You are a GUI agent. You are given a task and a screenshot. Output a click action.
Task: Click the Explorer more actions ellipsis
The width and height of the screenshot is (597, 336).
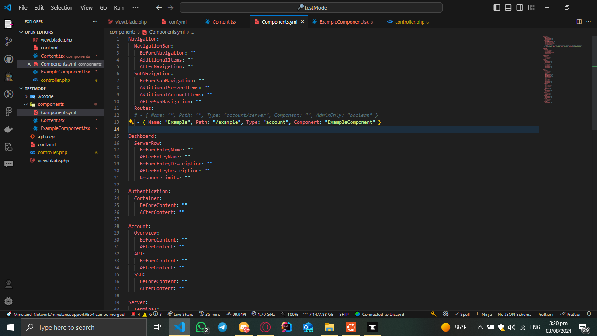(95, 21)
